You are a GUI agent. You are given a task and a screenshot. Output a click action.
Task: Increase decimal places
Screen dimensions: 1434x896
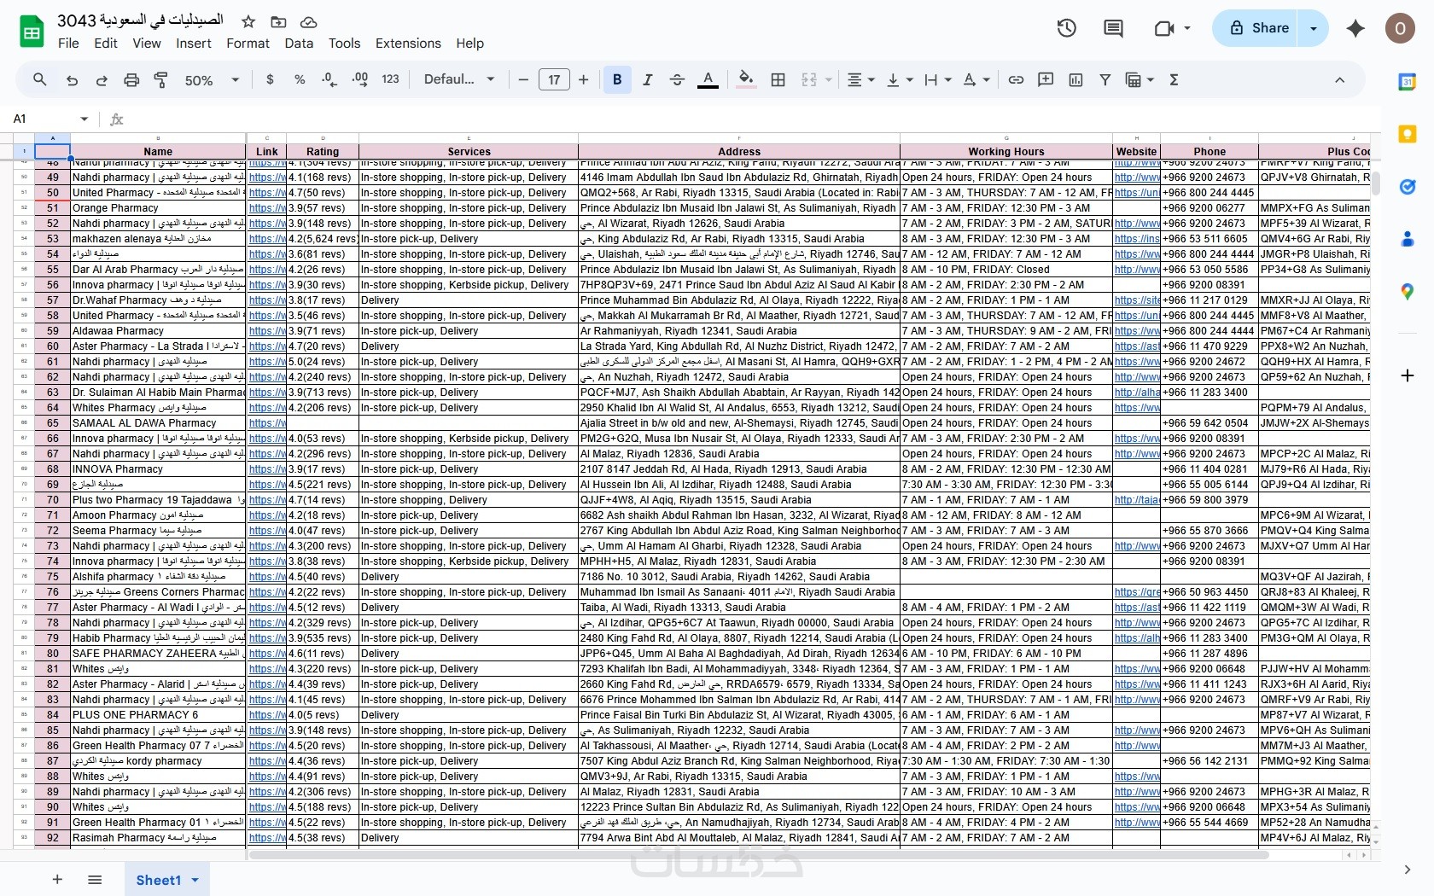[x=360, y=79]
